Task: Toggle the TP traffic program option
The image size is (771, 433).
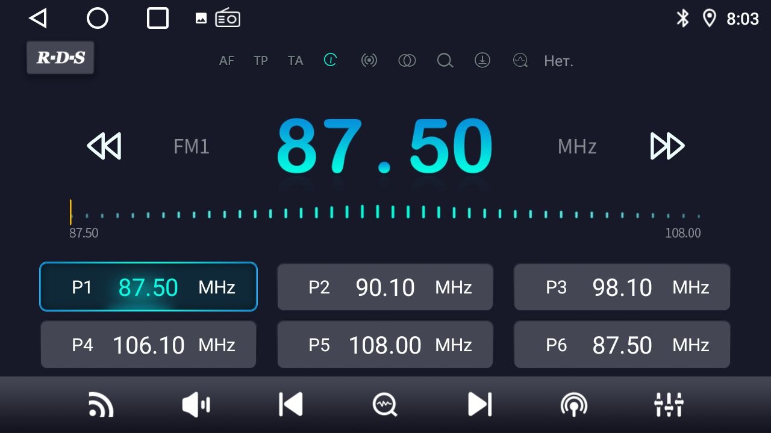Action: pos(261,61)
